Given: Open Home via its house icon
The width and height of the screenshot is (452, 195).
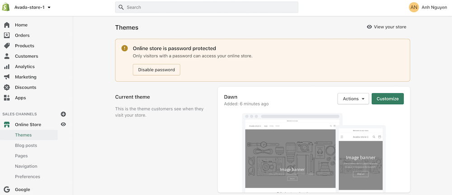Looking at the screenshot, I should click(7, 25).
